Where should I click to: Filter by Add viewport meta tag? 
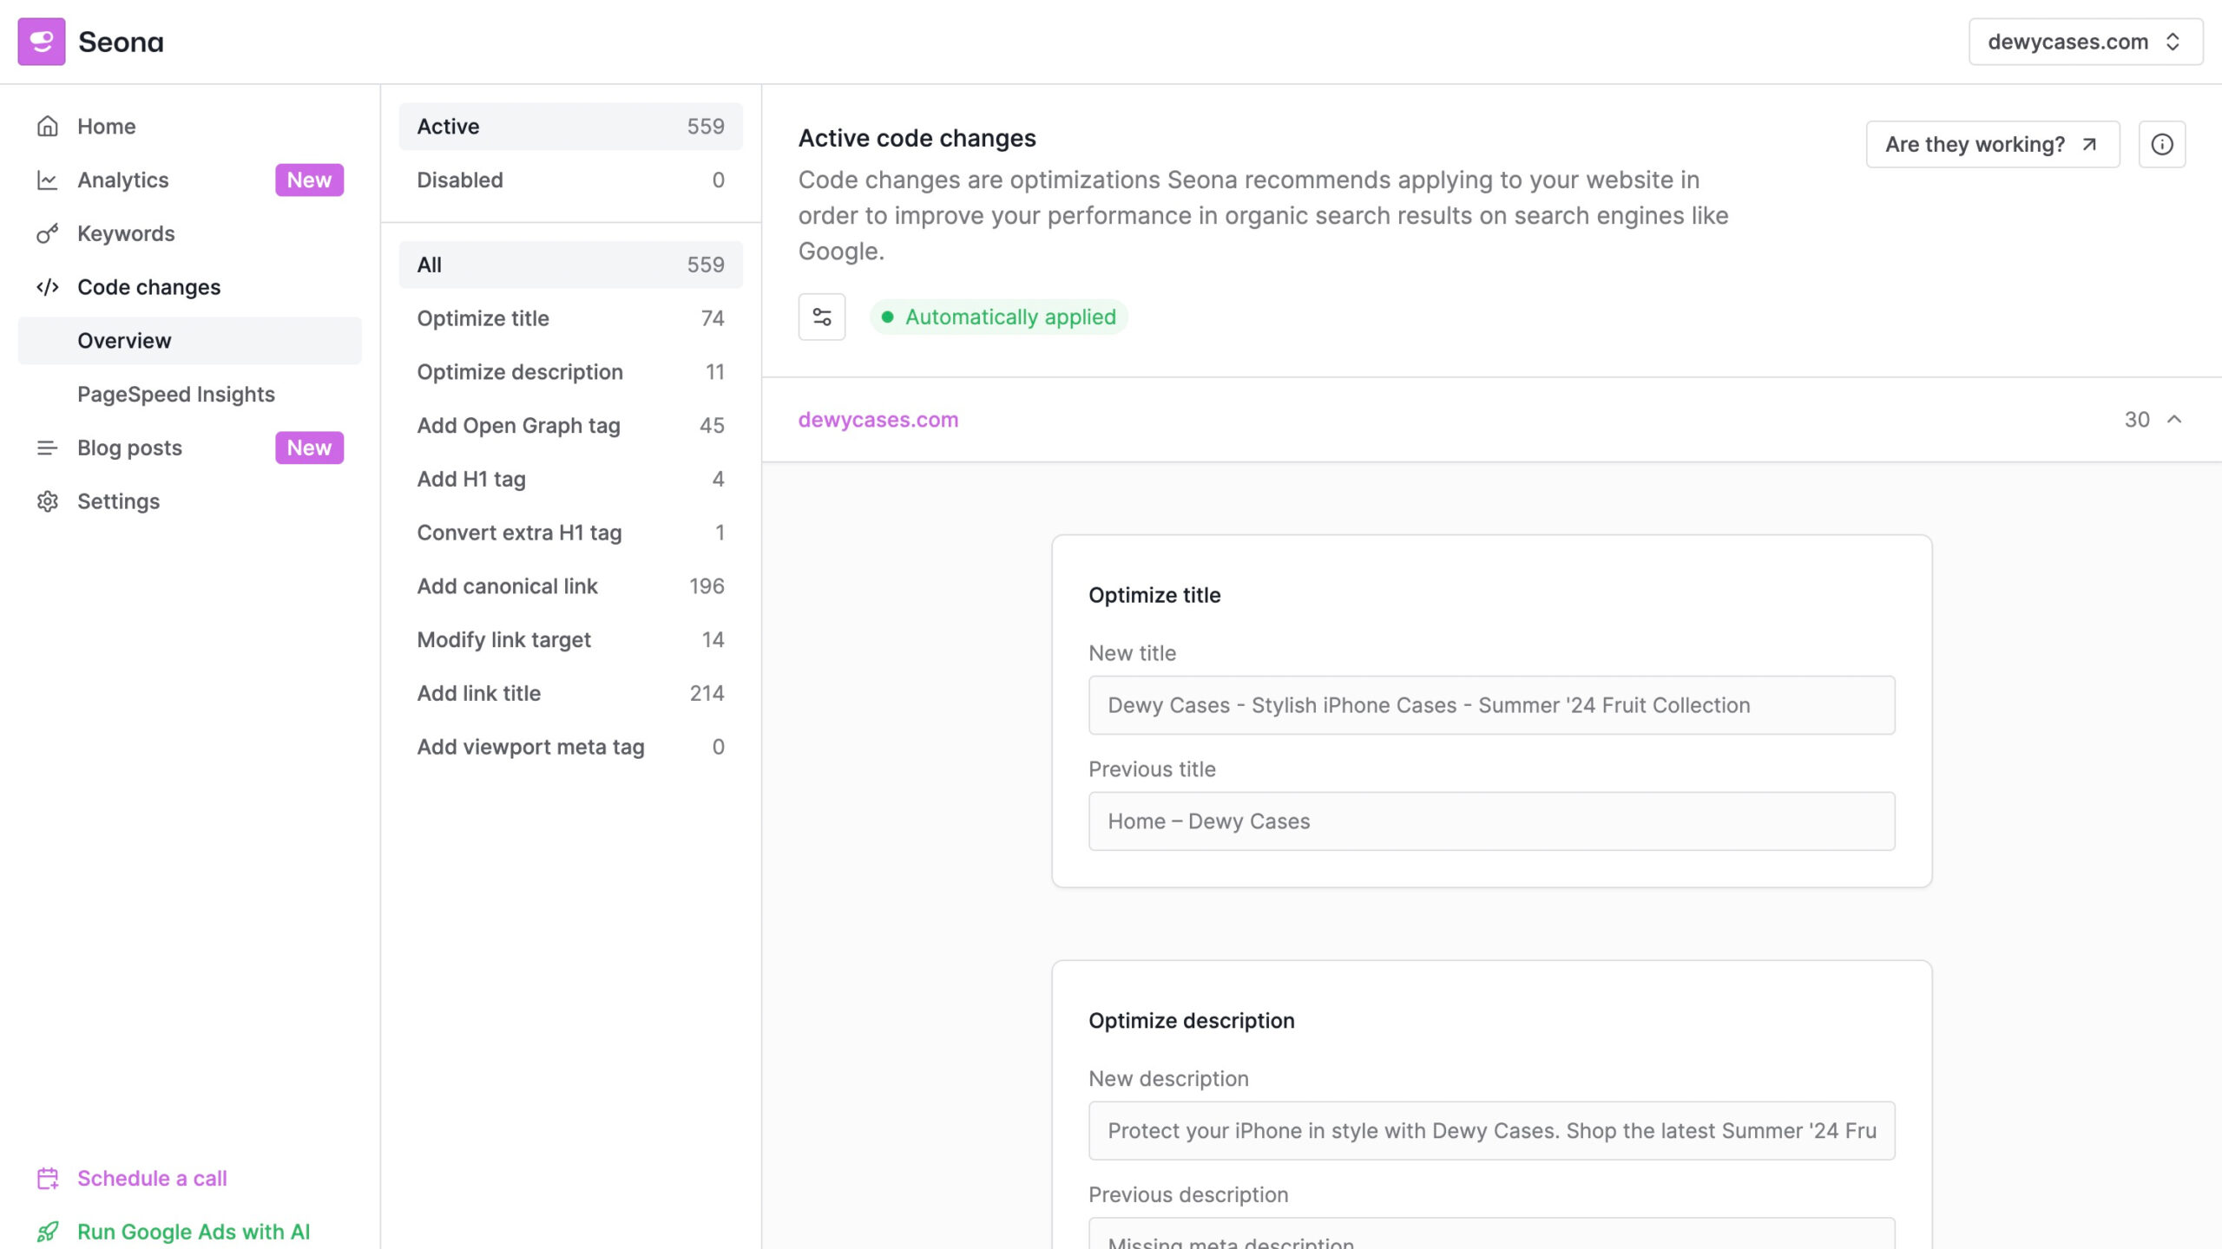point(570,747)
